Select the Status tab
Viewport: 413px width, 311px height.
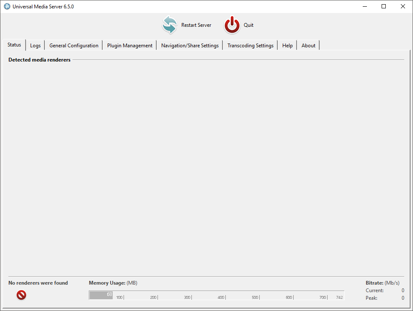(x=14, y=45)
